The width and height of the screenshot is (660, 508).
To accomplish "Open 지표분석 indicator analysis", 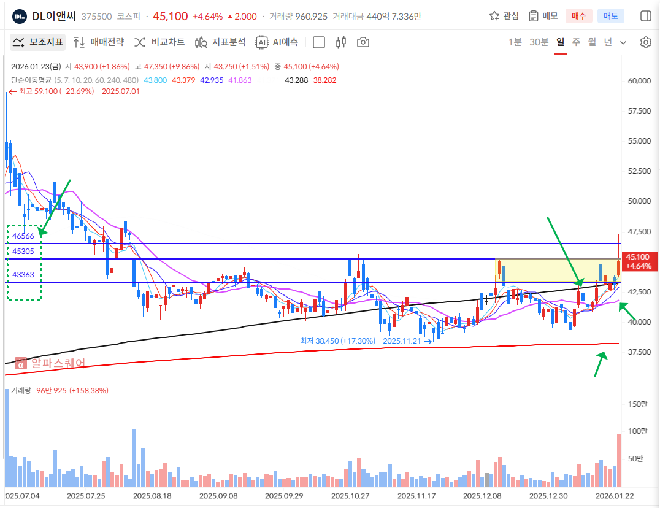I will pyautogui.click(x=220, y=42).
